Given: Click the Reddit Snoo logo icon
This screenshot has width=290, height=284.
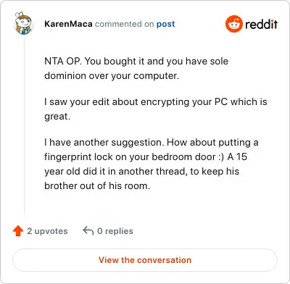Looking at the screenshot, I should click(x=233, y=24).
